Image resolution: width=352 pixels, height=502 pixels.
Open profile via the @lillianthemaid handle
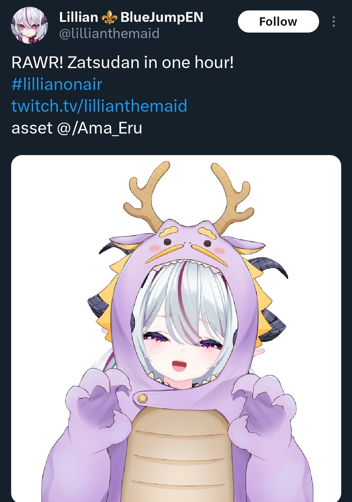click(x=109, y=33)
